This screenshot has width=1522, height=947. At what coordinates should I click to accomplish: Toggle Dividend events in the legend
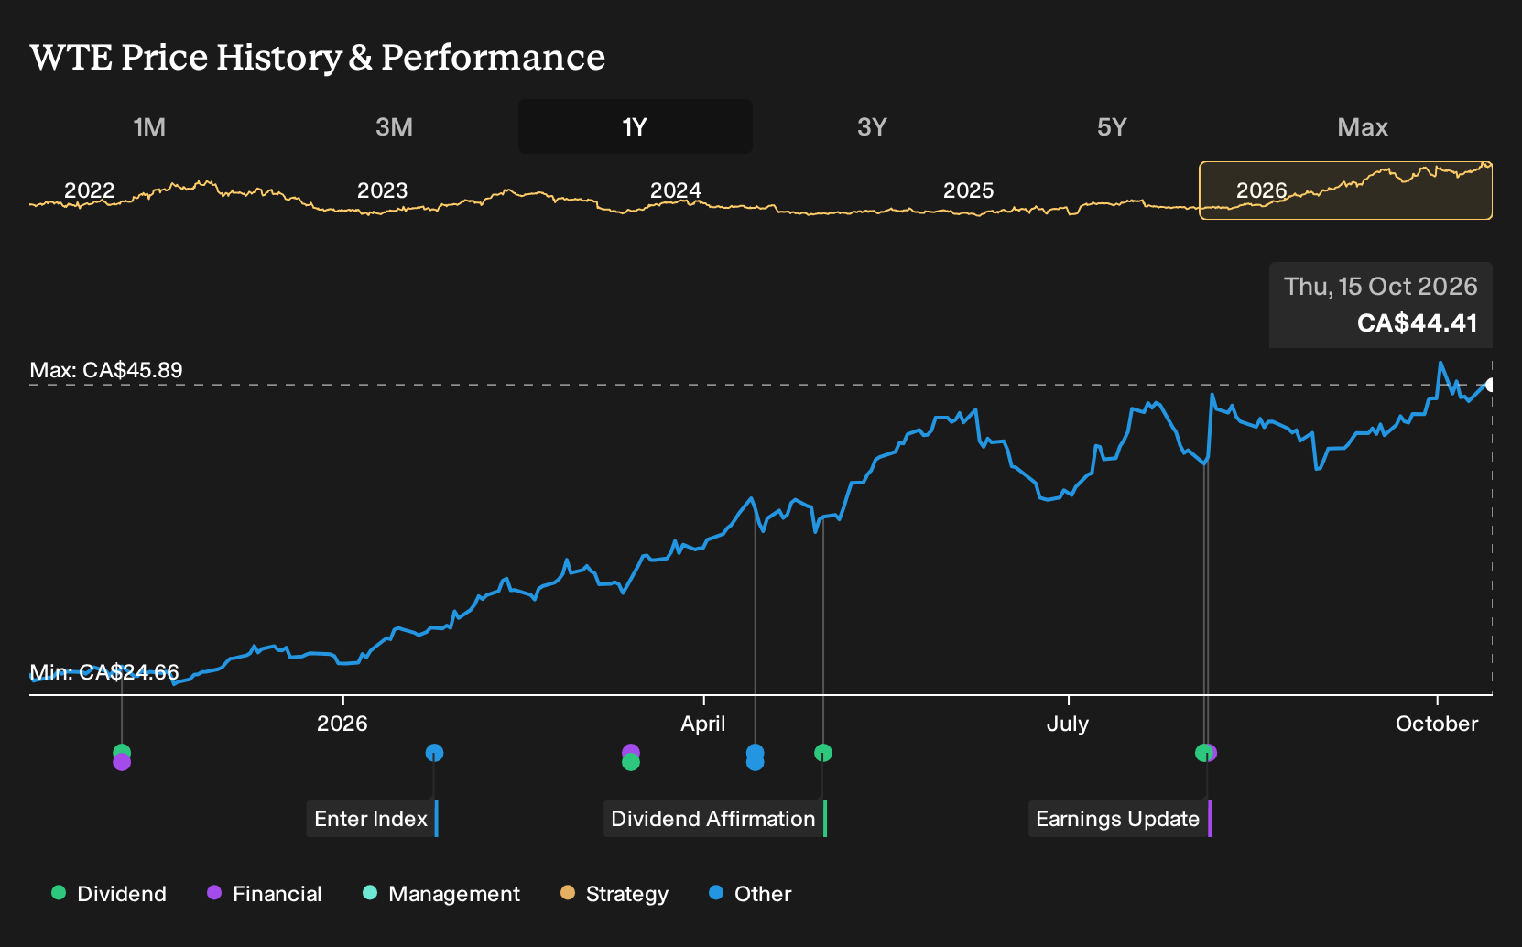tap(109, 893)
